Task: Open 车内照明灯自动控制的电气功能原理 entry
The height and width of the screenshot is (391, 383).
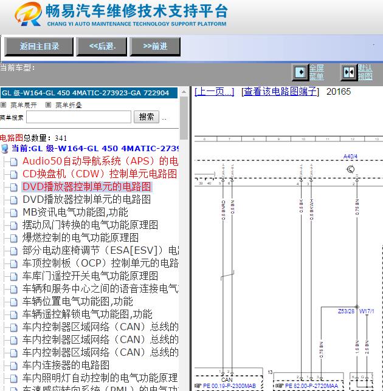Action: coord(100,378)
